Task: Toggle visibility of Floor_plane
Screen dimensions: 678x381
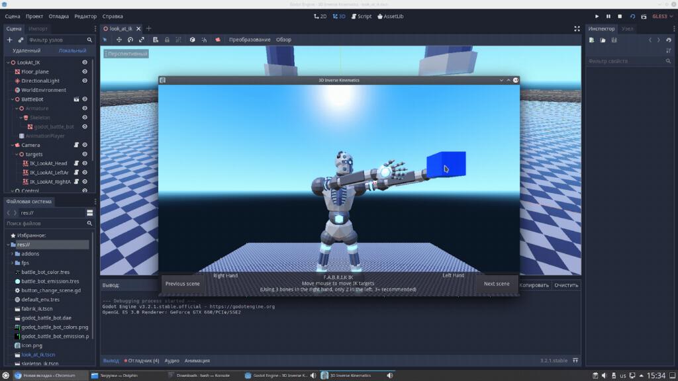Action: tap(85, 71)
